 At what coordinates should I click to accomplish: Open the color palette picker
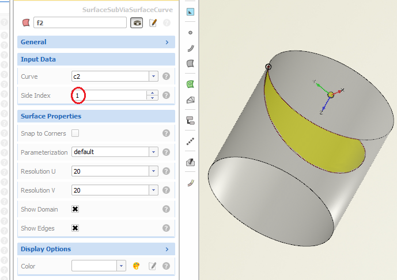coord(136,266)
